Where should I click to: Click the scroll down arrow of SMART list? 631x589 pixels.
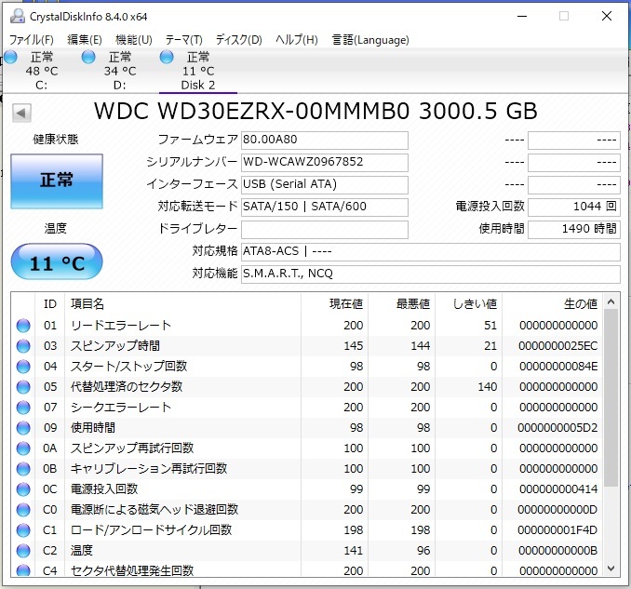(x=611, y=569)
